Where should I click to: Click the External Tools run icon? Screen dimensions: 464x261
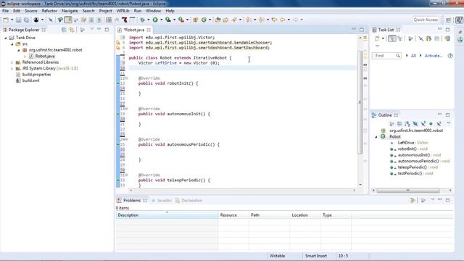[x=181, y=20]
